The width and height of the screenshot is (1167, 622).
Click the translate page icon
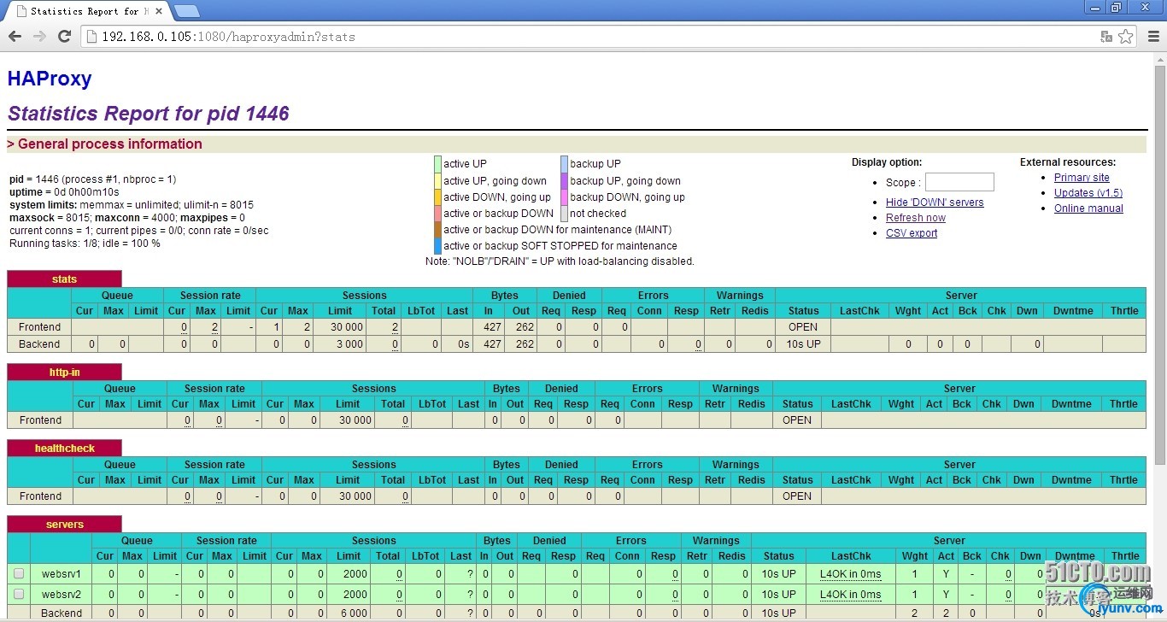tap(1106, 37)
